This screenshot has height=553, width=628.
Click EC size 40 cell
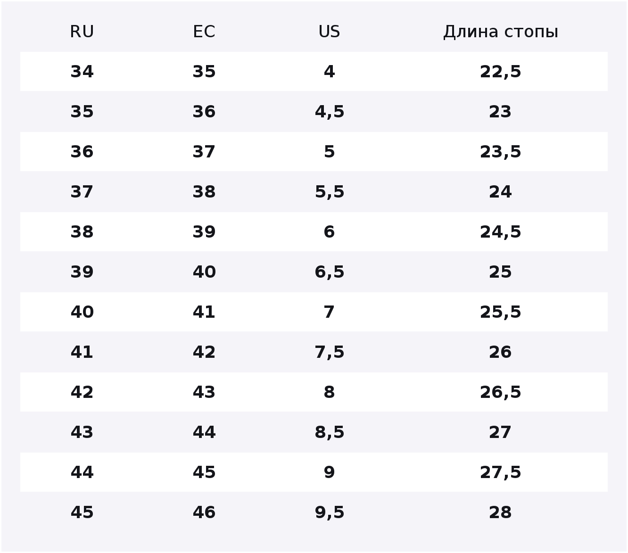click(204, 272)
